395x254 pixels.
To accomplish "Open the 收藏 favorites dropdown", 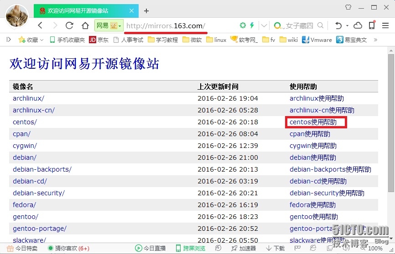I will click(31, 40).
